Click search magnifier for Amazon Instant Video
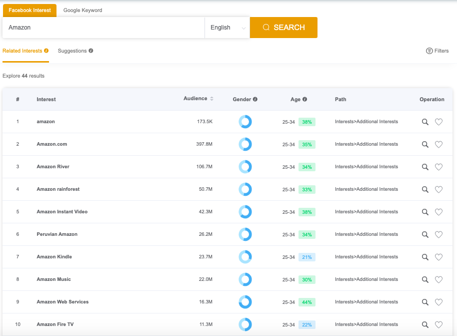This screenshot has height=336, width=457. 425,212
